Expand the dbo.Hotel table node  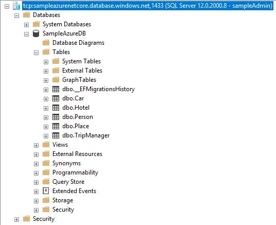(46, 109)
